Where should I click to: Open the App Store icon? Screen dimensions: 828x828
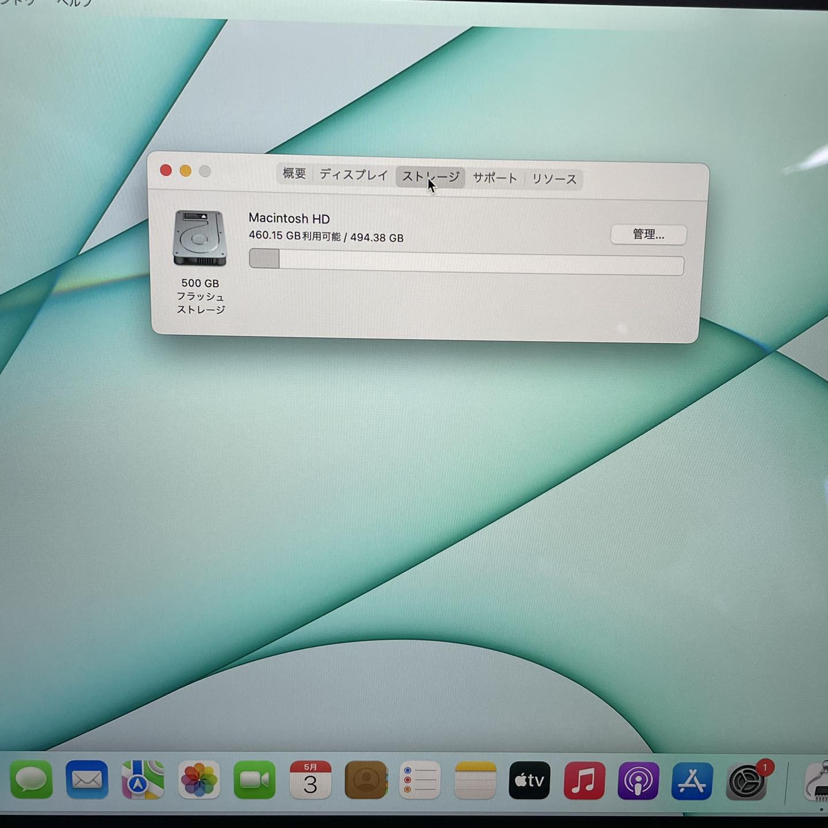(x=692, y=781)
